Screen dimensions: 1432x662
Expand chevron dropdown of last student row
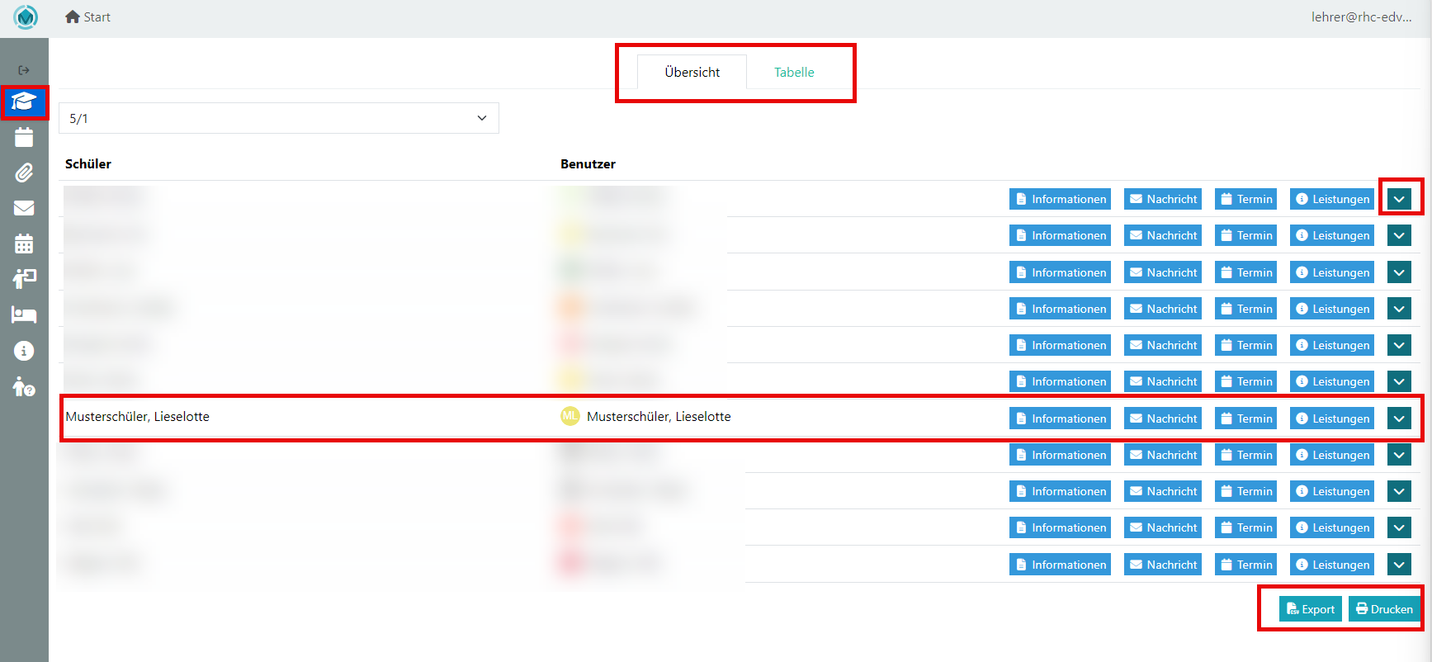coord(1399,565)
